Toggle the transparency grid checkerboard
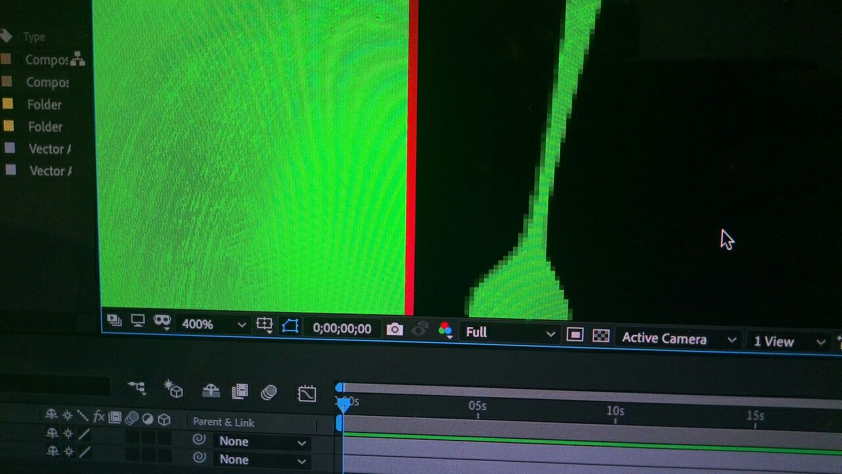The image size is (842, 474). pyautogui.click(x=601, y=336)
